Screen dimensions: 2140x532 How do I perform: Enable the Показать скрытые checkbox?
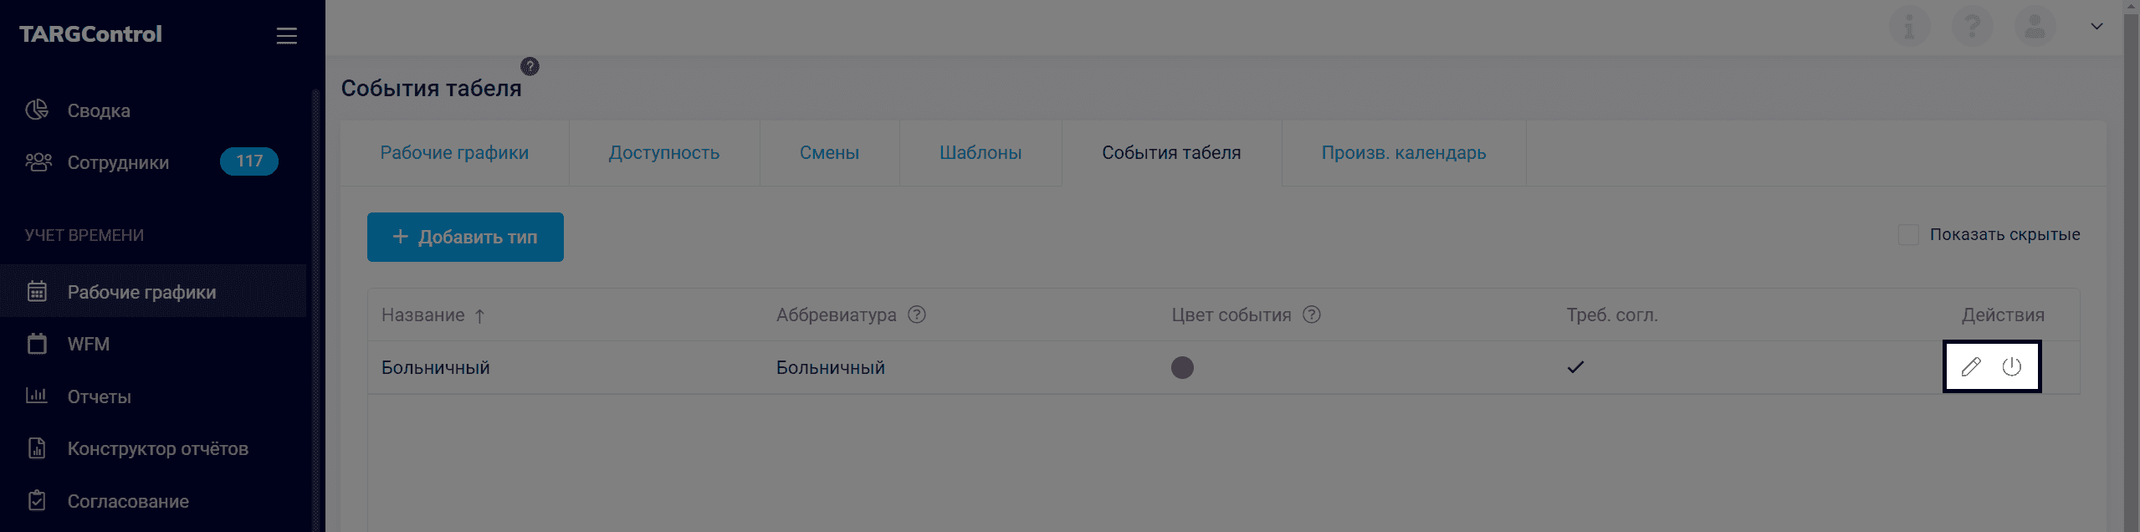(x=1908, y=234)
